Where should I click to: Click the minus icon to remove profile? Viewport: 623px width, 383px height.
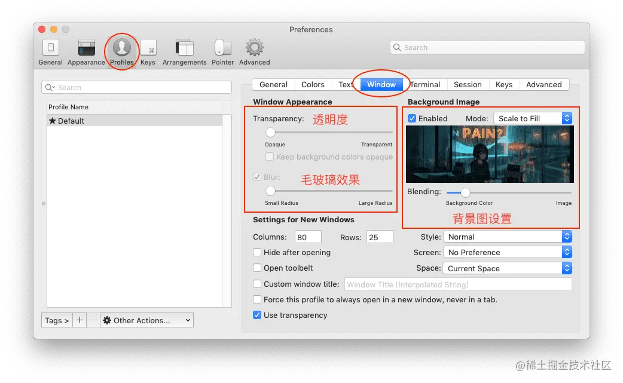[x=93, y=320]
